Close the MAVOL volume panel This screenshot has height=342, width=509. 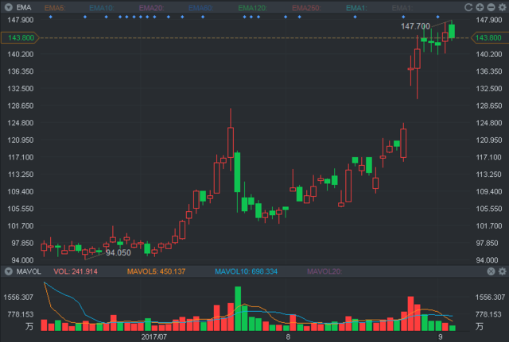(501, 271)
